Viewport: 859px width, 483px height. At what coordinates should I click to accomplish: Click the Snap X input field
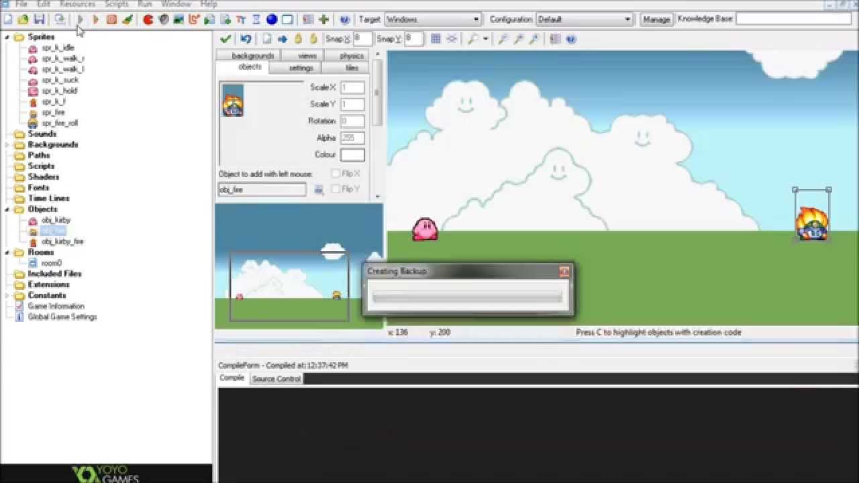[x=362, y=39]
